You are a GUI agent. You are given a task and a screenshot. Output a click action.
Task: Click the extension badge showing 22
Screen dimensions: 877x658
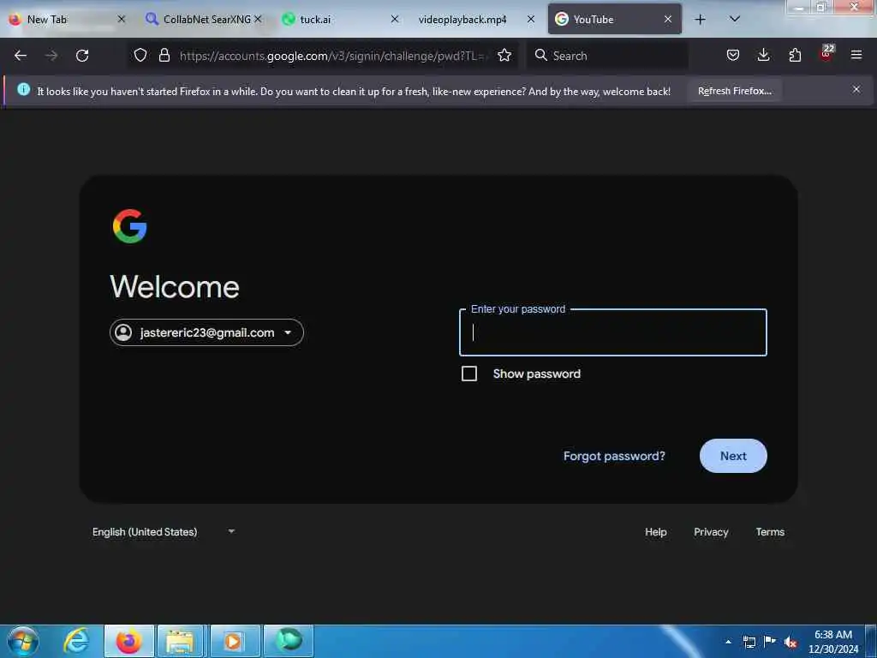point(826,53)
